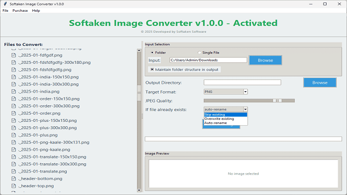
Task: Click file icon beside _header-bottom.png
Action: 14,178
